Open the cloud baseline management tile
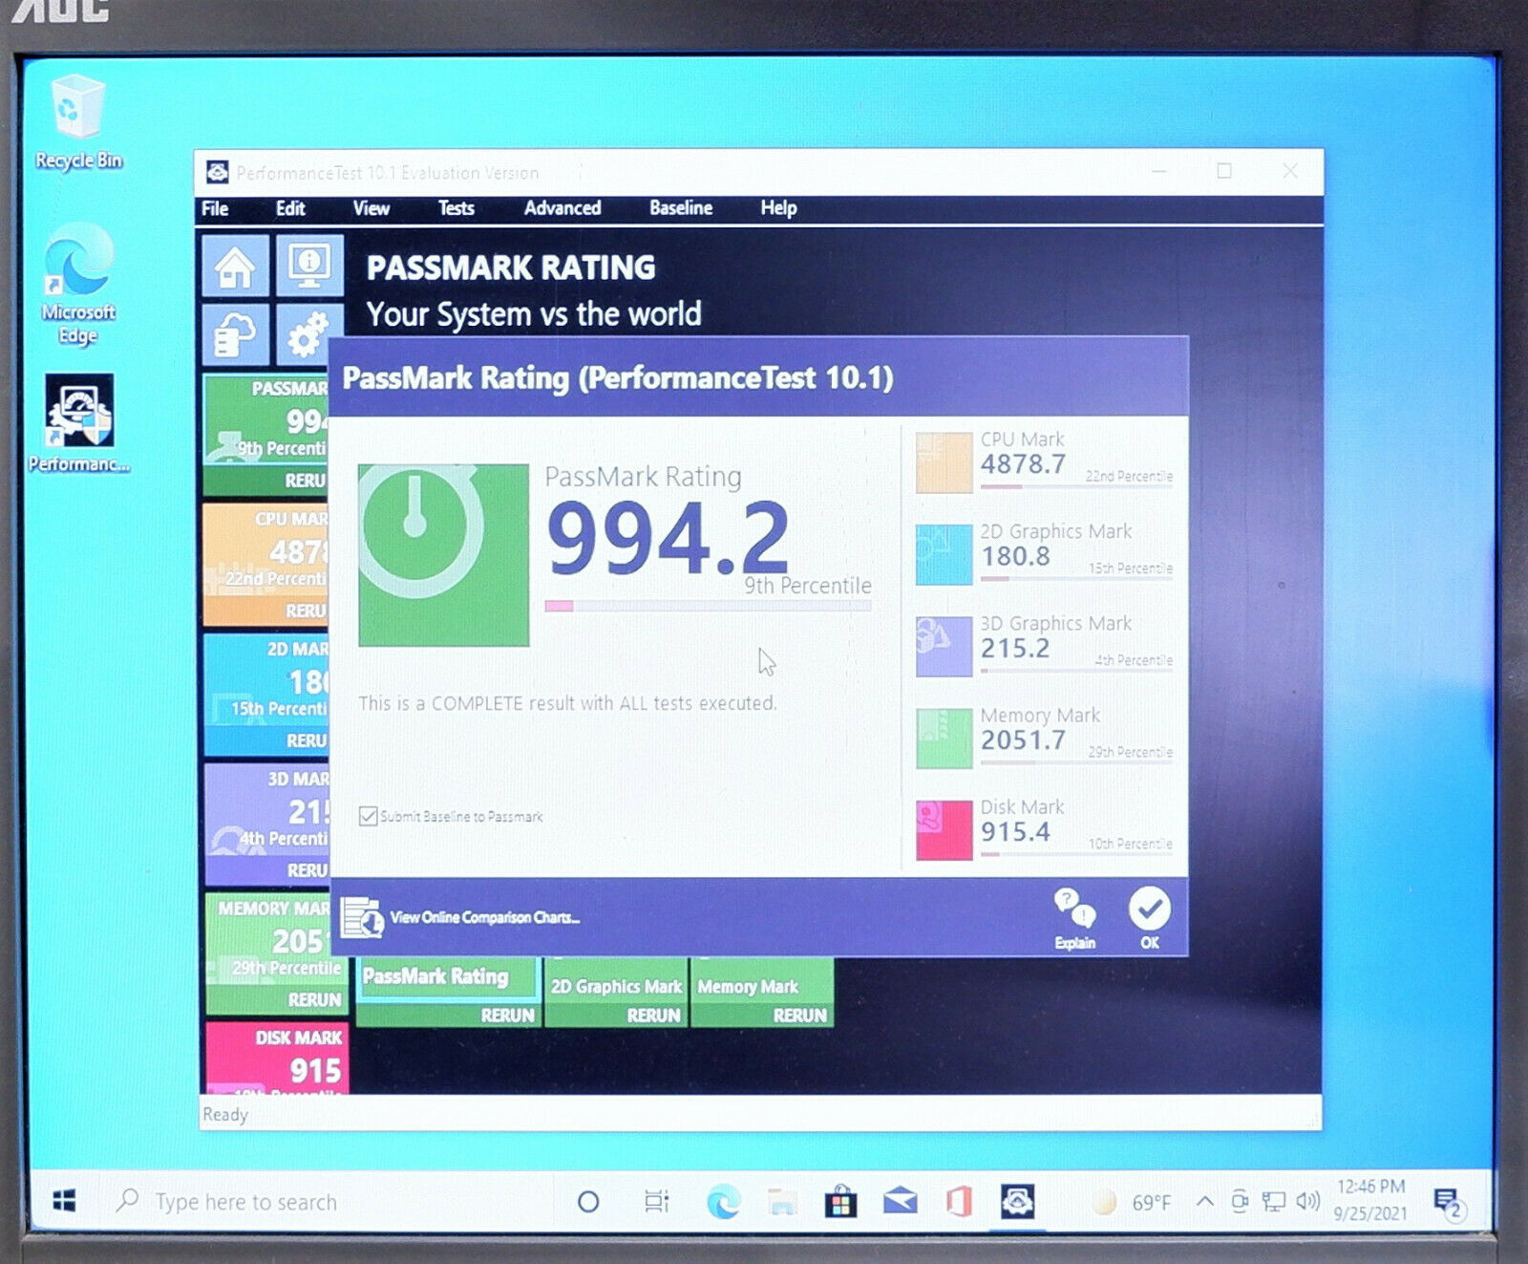This screenshot has height=1264, width=1528. click(x=235, y=334)
